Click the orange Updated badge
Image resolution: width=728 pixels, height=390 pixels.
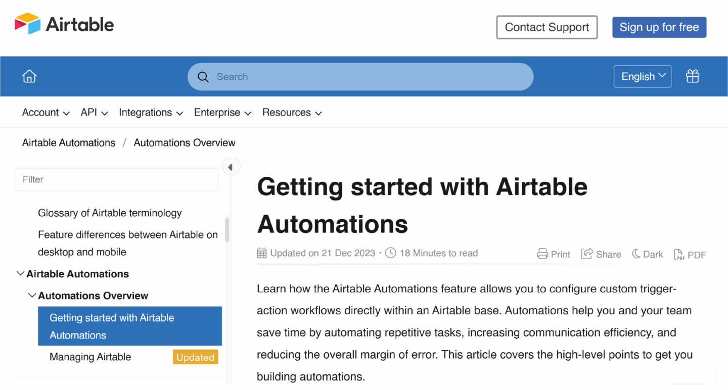196,357
